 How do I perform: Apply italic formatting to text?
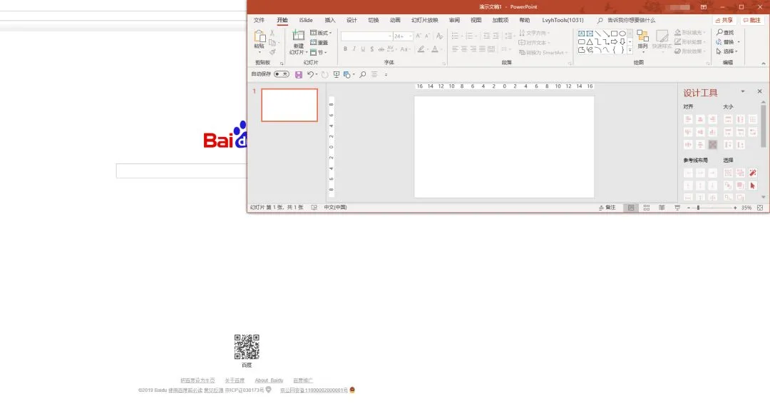354,49
